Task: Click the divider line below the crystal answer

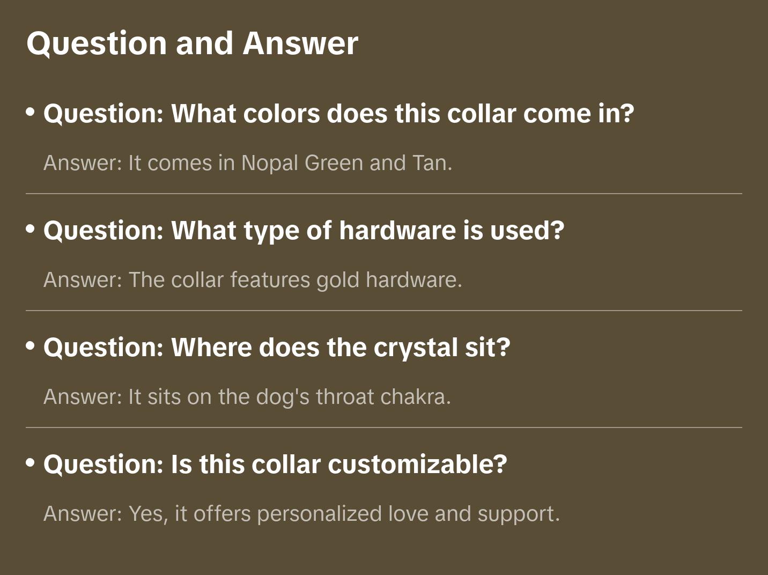Action: pos(384,427)
